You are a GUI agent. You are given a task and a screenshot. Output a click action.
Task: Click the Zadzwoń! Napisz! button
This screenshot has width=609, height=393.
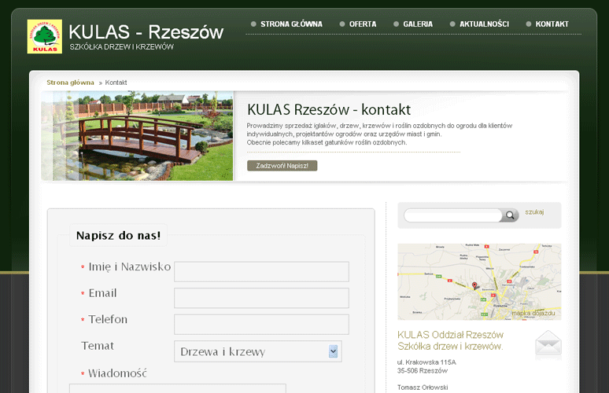(x=282, y=166)
